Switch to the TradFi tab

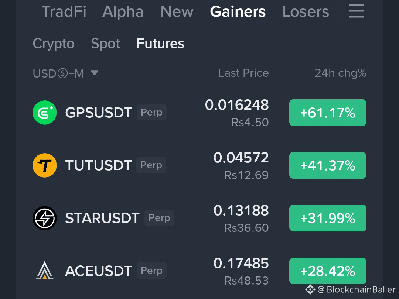tap(64, 11)
